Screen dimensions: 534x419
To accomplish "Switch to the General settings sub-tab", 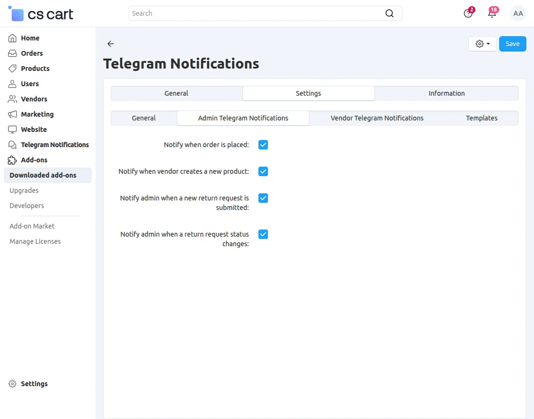I will point(144,118).
